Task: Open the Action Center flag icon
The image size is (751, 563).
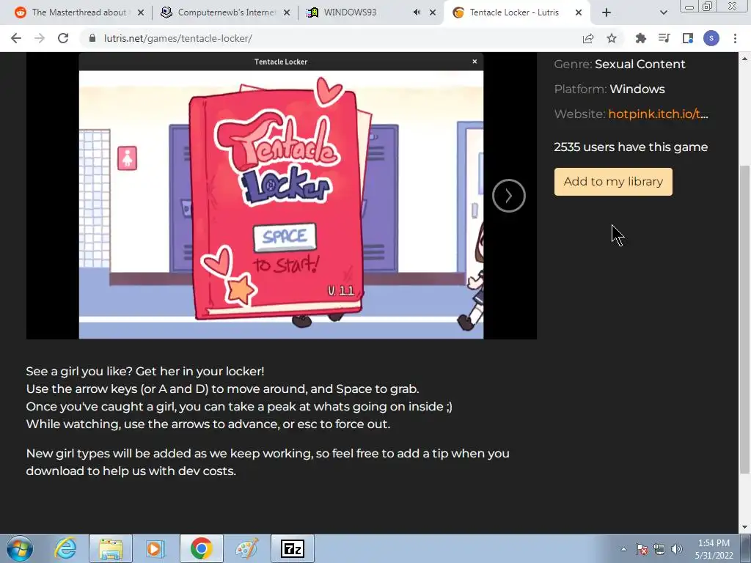Action: 642,549
